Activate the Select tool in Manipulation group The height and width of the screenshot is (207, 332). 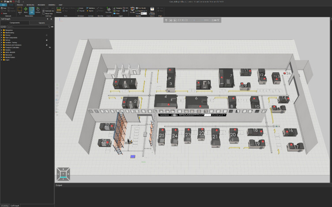(20, 10)
